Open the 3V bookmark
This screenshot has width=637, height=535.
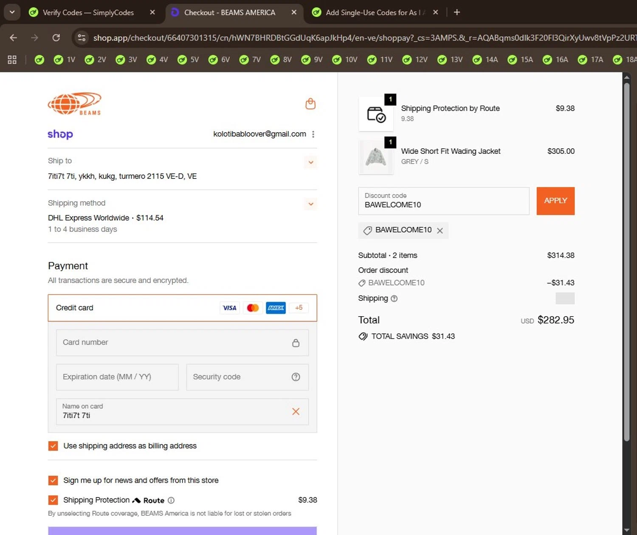pos(127,59)
